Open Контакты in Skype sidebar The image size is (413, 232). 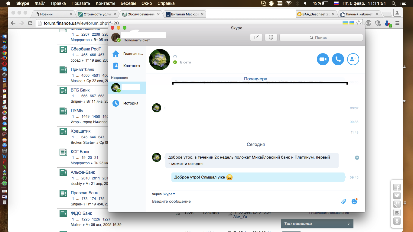pos(127,66)
